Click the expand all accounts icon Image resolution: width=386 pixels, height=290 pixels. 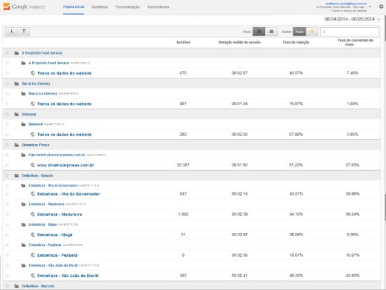[11, 31]
